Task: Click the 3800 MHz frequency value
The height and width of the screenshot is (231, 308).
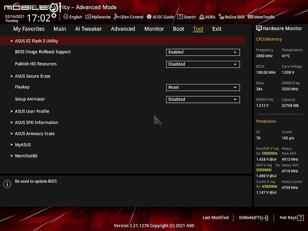Action: coord(264,56)
